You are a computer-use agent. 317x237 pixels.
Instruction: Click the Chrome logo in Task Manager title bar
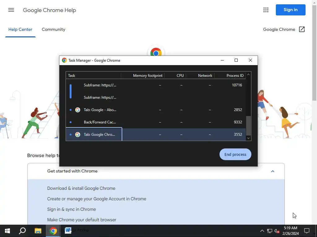[64, 60]
